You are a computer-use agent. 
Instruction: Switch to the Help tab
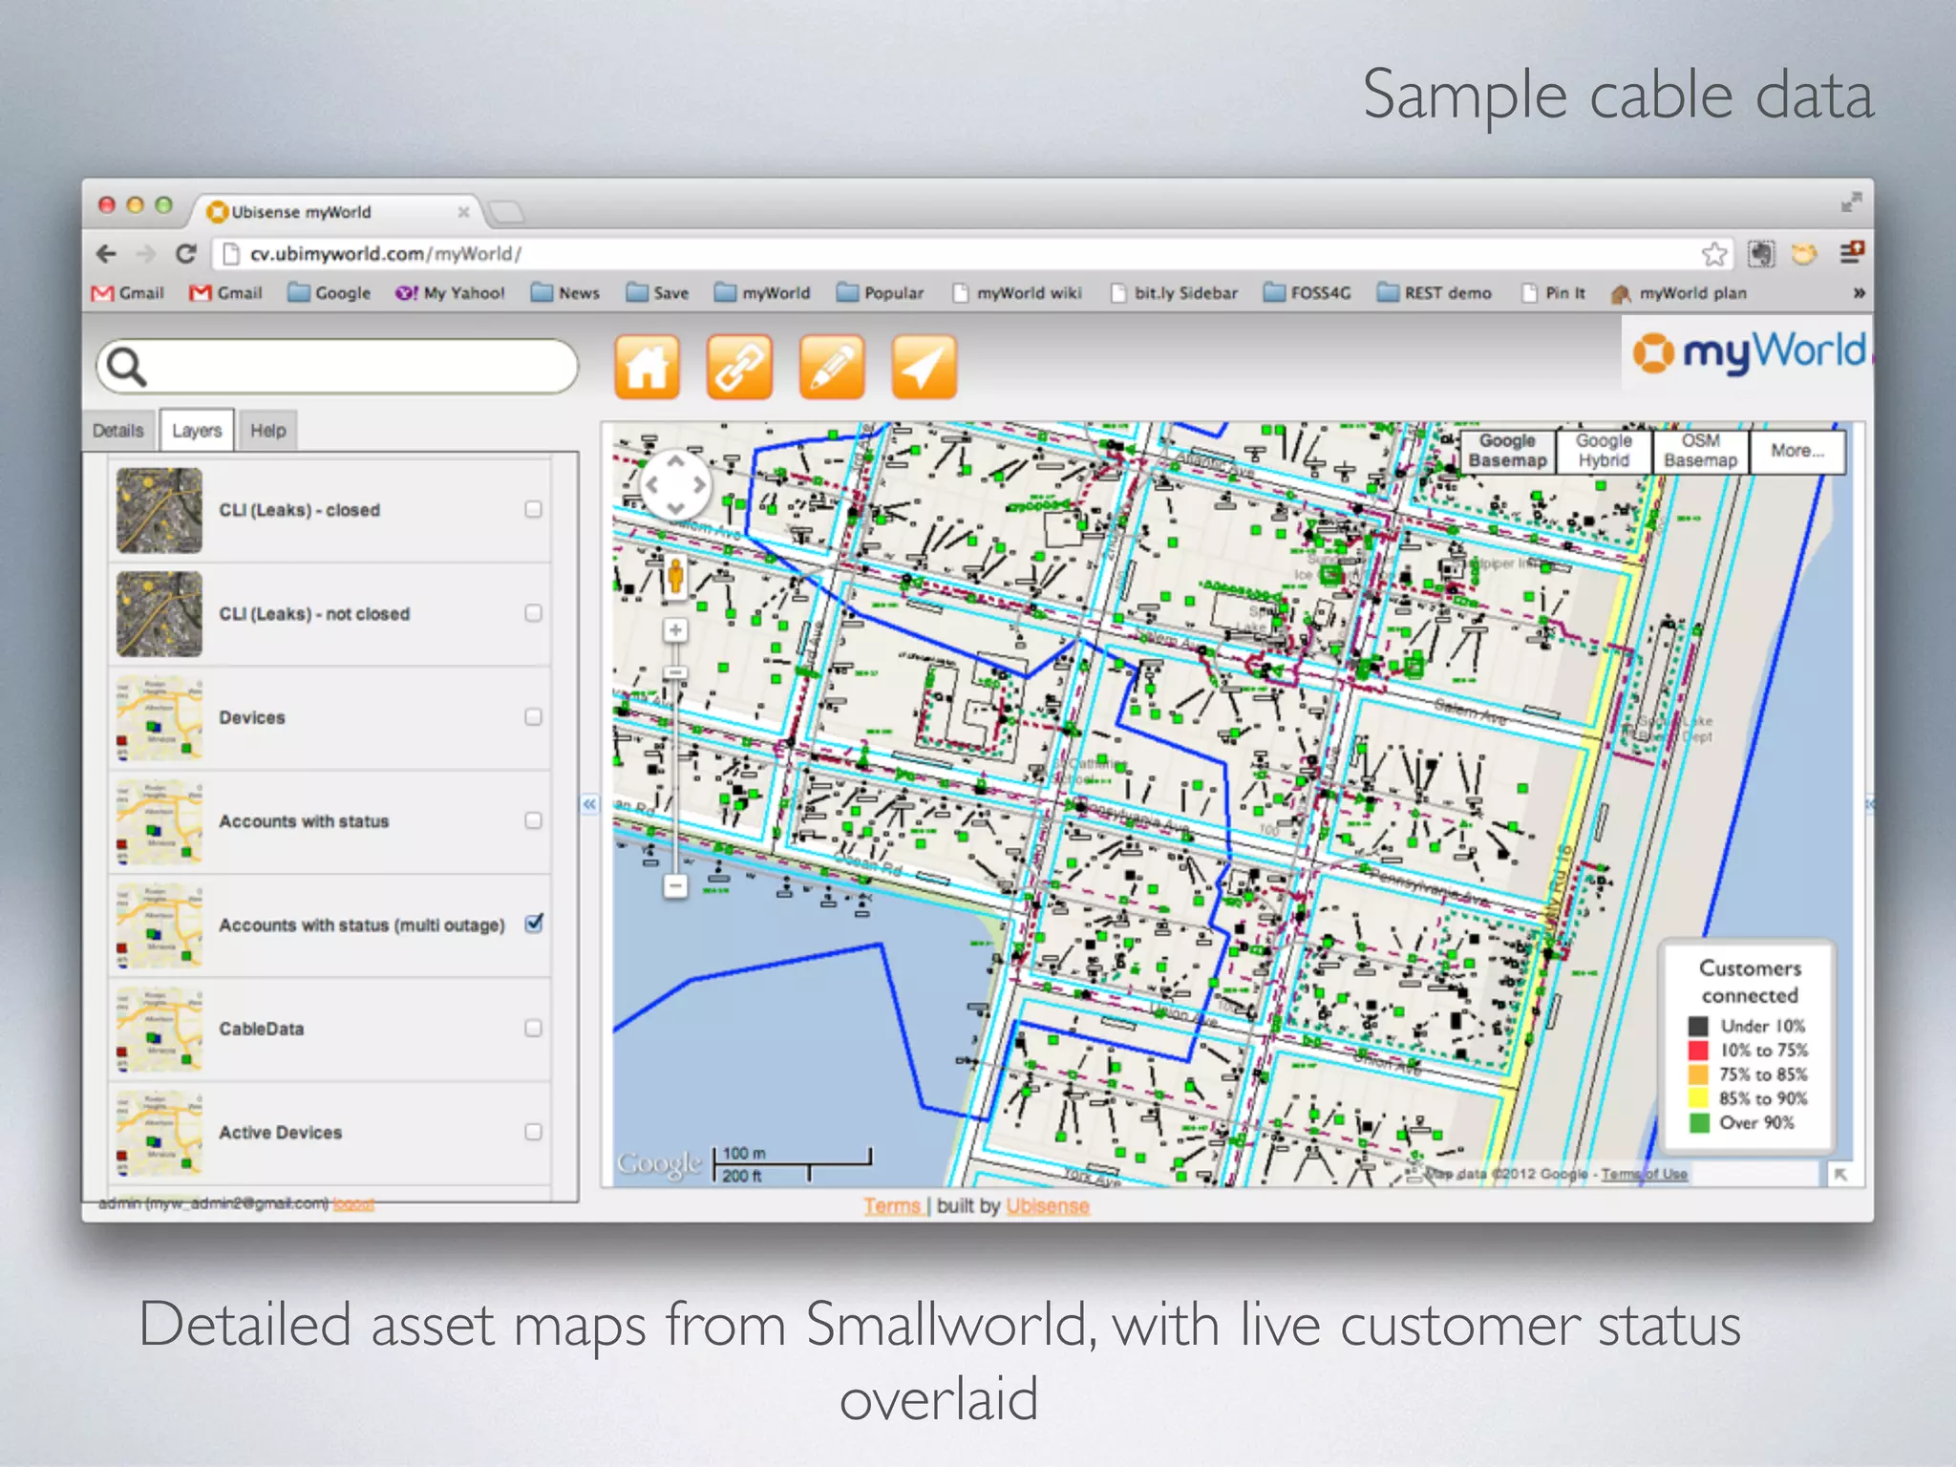click(x=268, y=431)
